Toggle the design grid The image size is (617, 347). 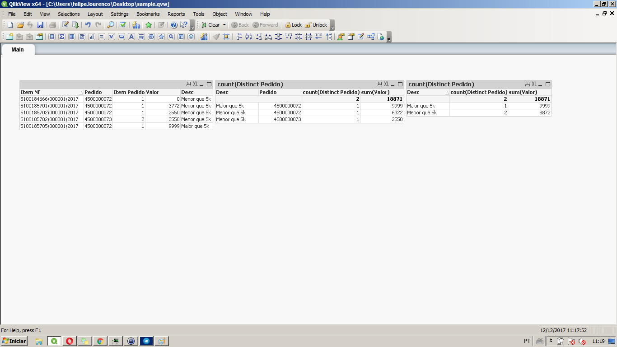coord(226,37)
